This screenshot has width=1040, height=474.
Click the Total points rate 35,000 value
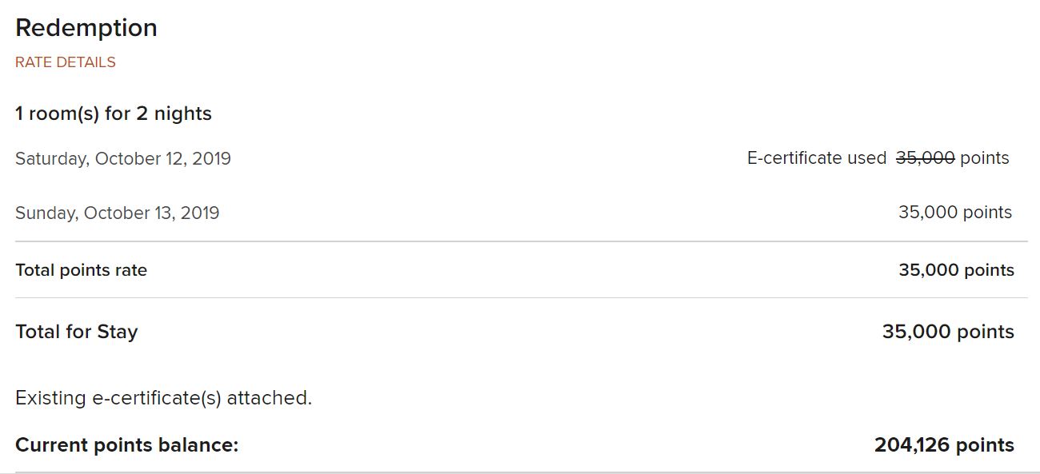(956, 270)
